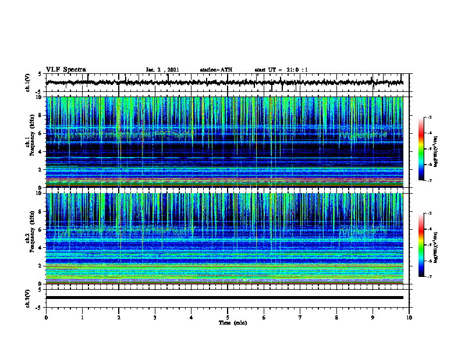This screenshot has width=461, height=356.
Task: Click the "Time (min)" axis title
Action: pos(233,323)
